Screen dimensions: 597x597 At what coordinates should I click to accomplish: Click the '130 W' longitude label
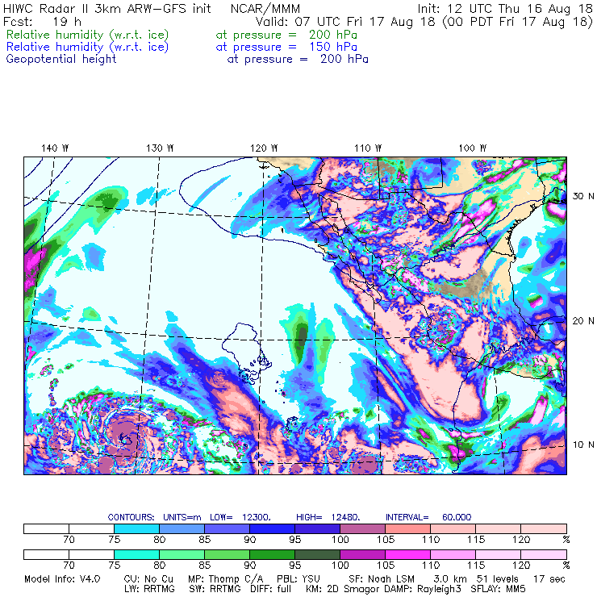160,148
